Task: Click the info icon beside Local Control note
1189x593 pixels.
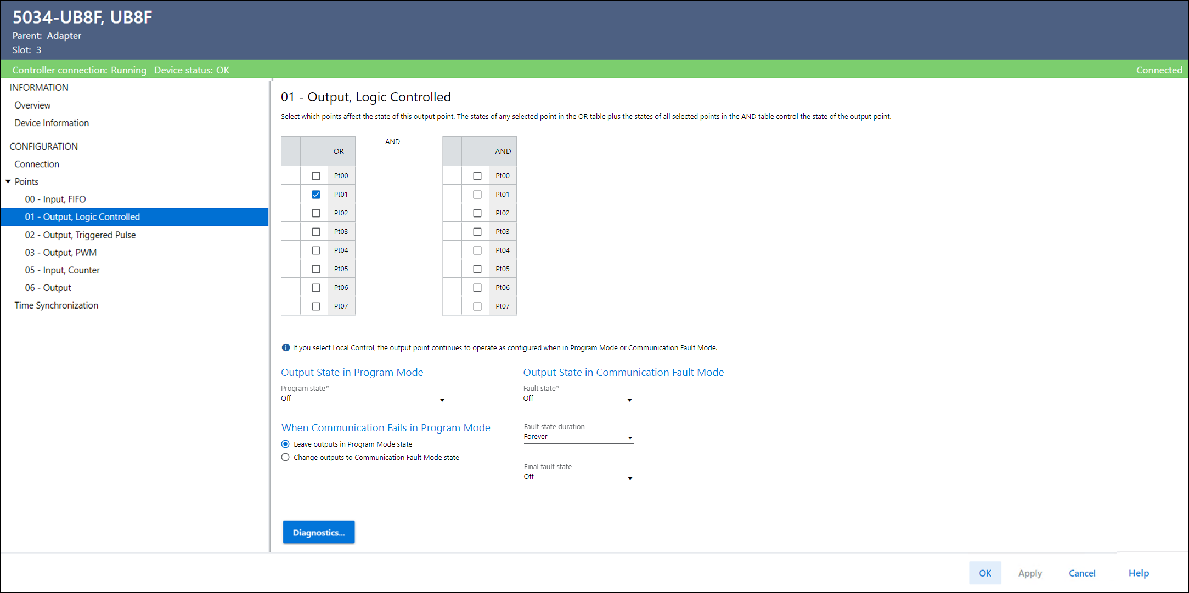Action: tap(285, 347)
